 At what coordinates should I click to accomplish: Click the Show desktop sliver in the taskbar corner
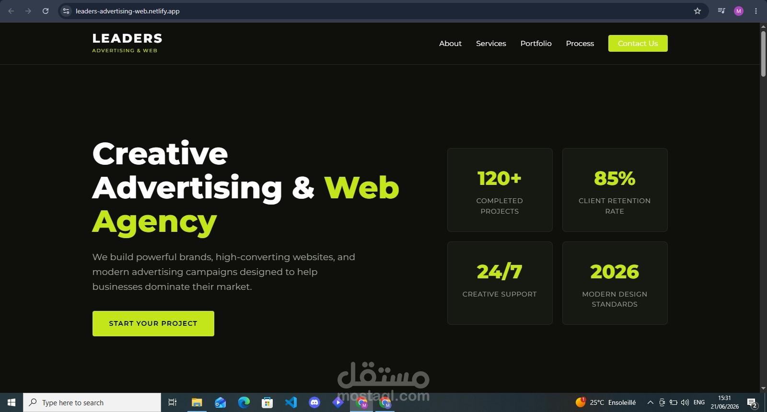[766, 402]
